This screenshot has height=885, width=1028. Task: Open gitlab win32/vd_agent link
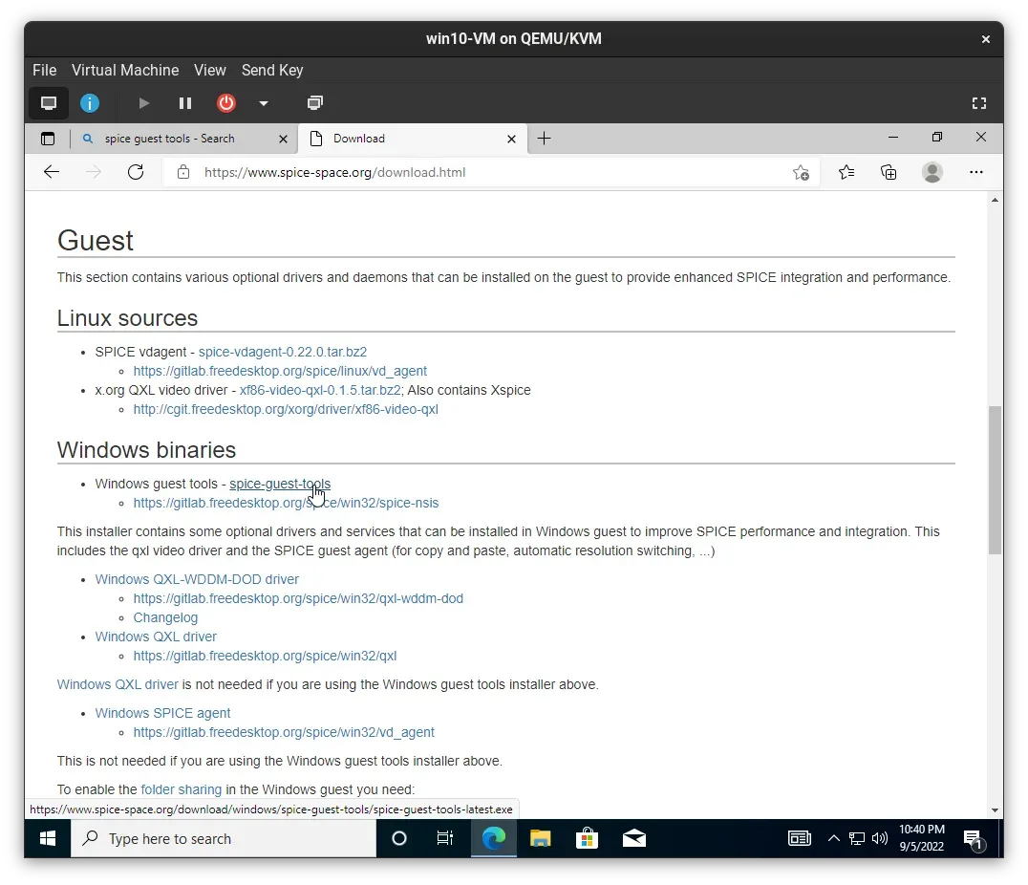284,732
